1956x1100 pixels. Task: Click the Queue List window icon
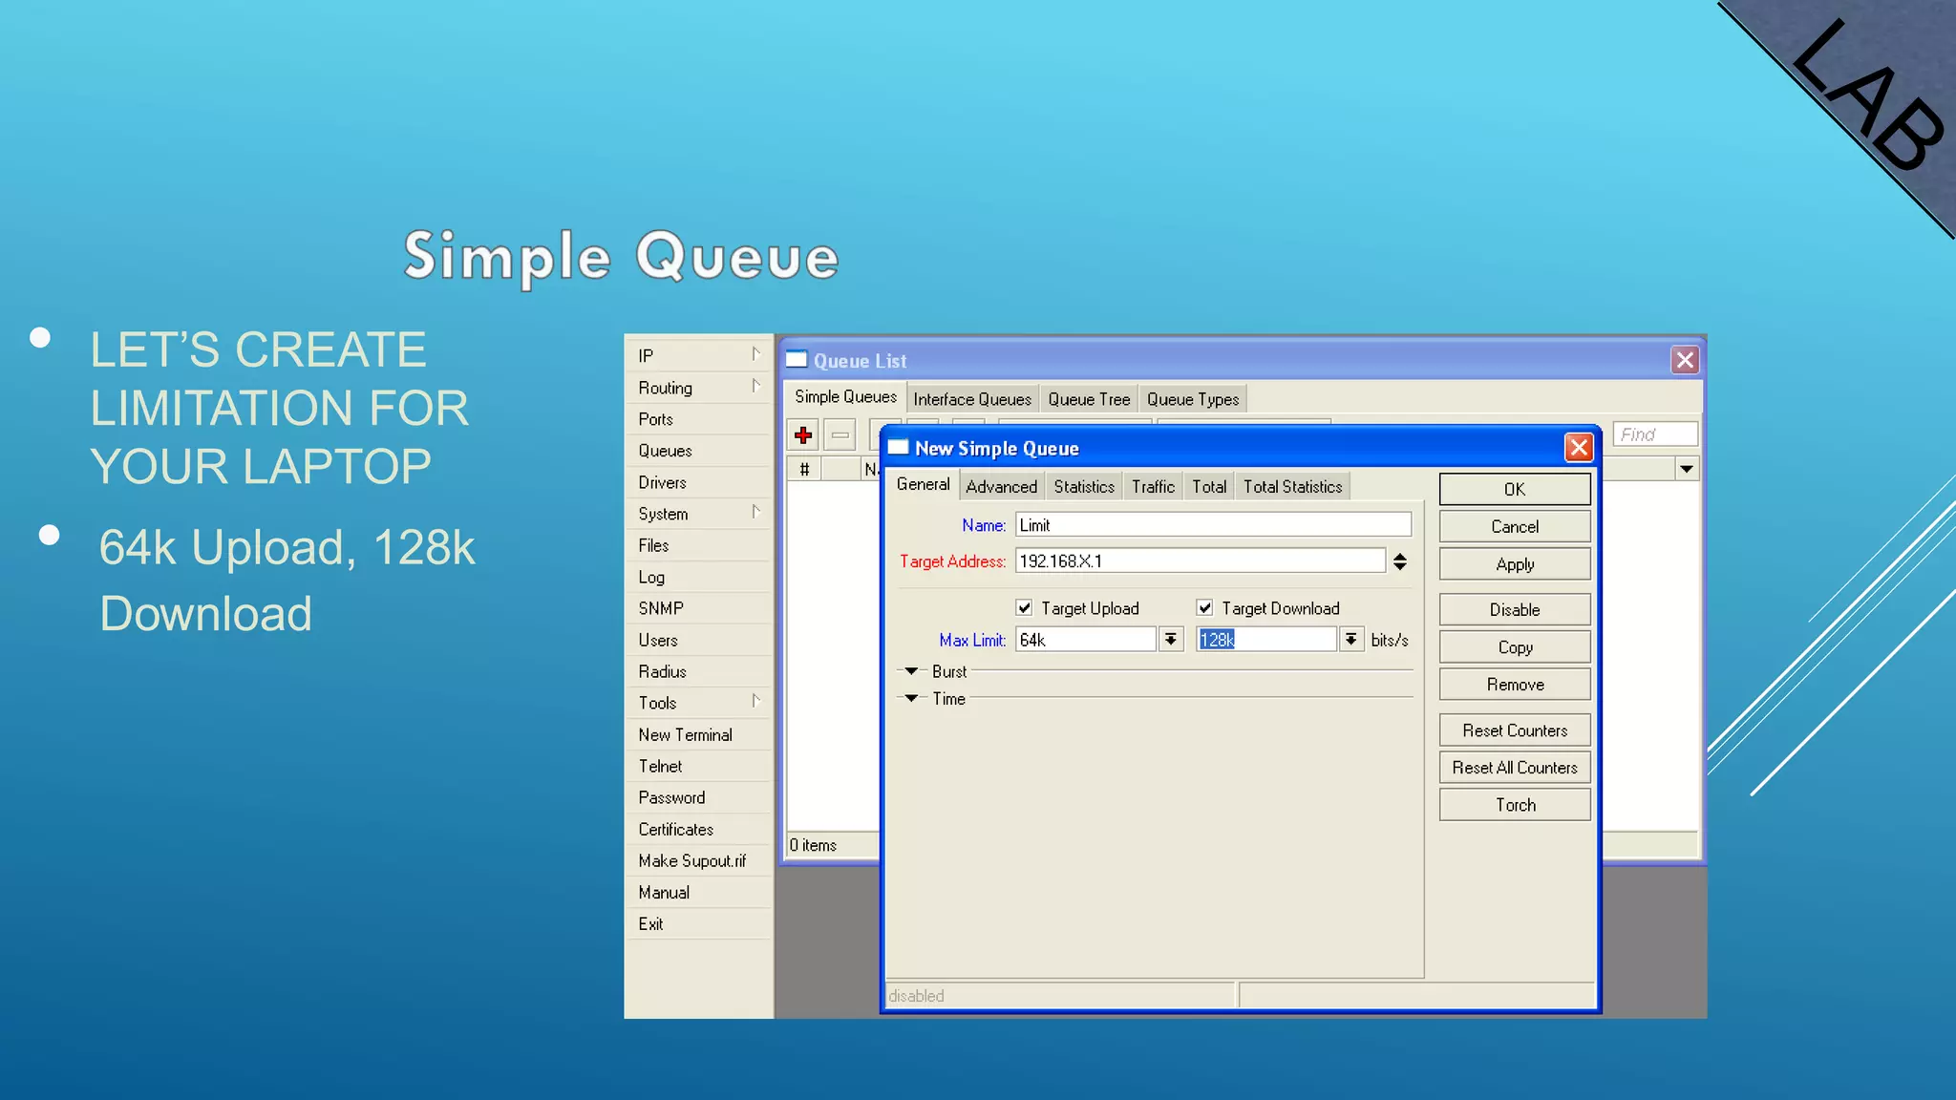(797, 360)
